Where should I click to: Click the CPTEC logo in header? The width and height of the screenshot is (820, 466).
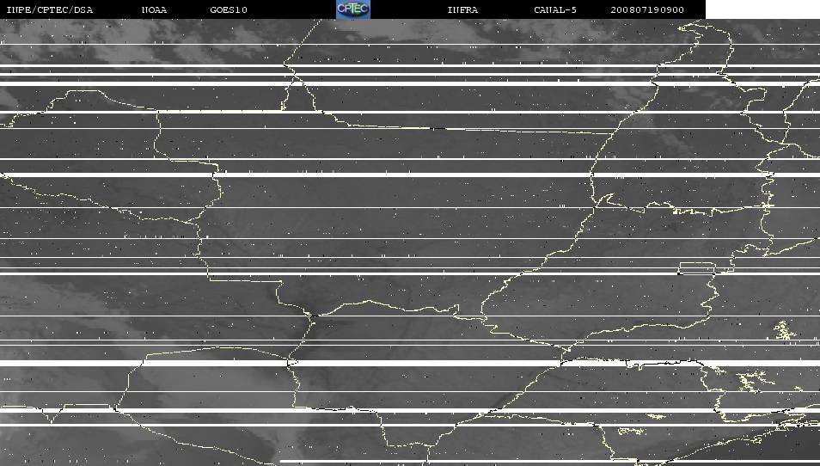[353, 9]
